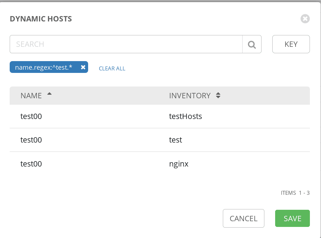
Task: Click the ITEMS 1 - 3 counter
Action: (x=295, y=193)
